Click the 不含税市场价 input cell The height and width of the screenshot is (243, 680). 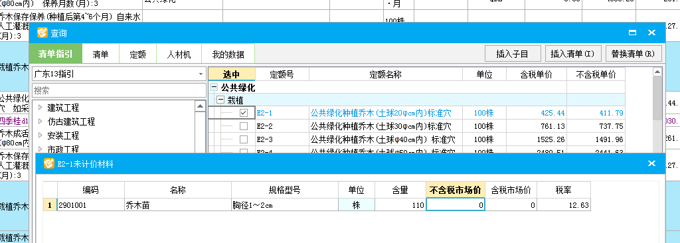456,204
